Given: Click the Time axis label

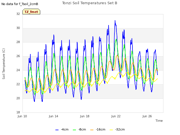Looking at the screenshot, I should (159, 121).
